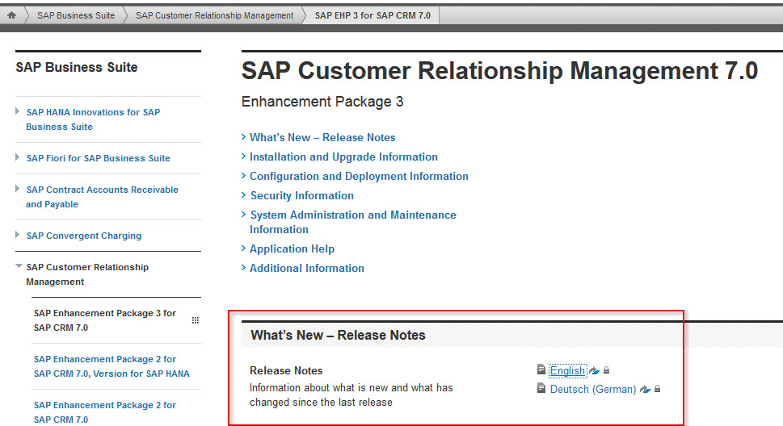Open SAP Customer Relationship Management breadcrumb
Image resolution: width=783 pixels, height=426 pixels.
click(x=214, y=15)
